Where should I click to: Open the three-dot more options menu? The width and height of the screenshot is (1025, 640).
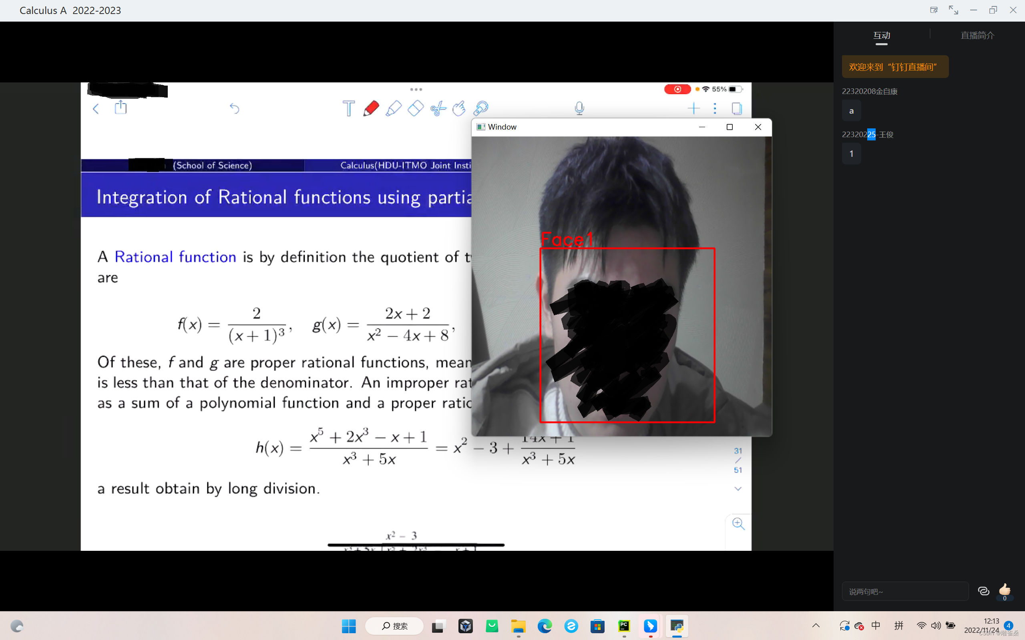click(715, 109)
